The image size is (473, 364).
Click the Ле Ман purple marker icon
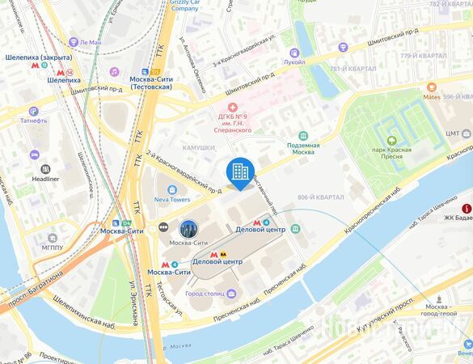click(x=74, y=42)
